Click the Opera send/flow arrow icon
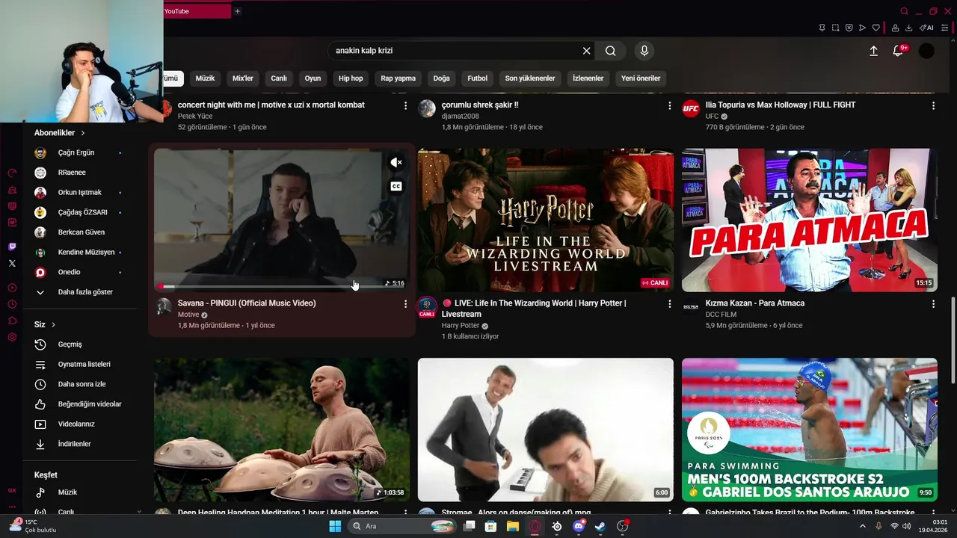 (x=862, y=28)
